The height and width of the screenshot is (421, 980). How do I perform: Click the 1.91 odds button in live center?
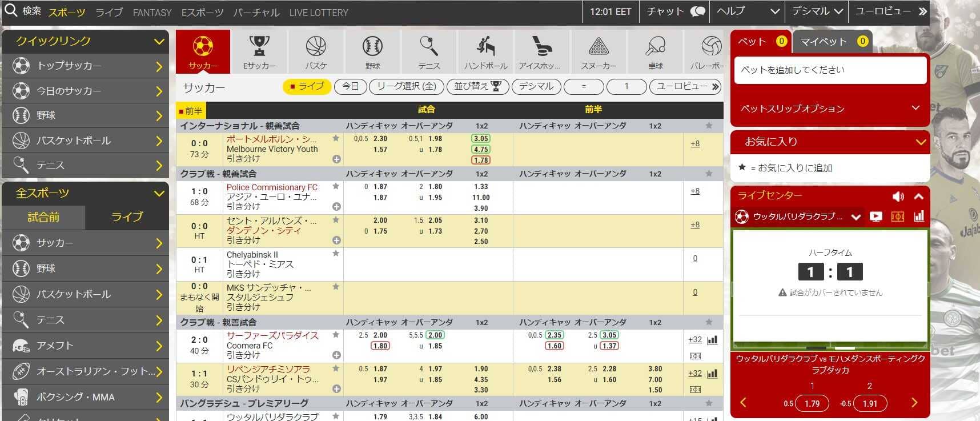tap(870, 403)
